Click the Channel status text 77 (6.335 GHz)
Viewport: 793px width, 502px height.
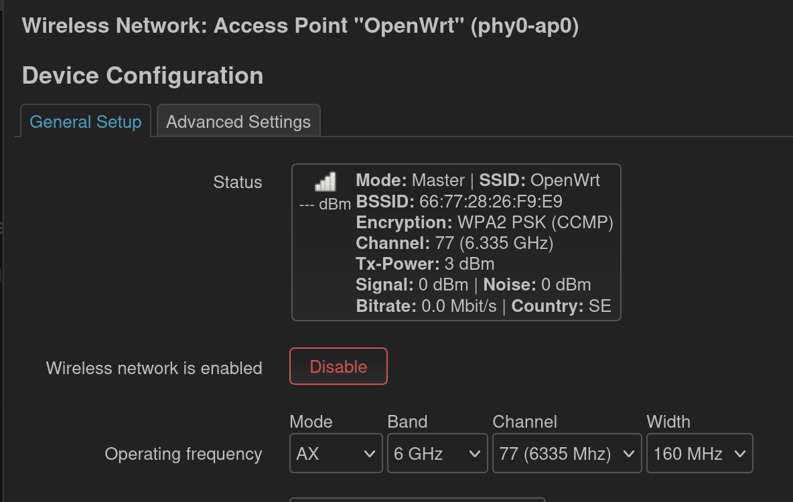click(494, 243)
